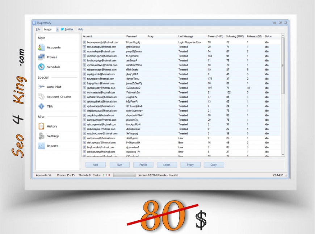Click the Add button
This screenshot has height=234, width=315.
pos(96,165)
